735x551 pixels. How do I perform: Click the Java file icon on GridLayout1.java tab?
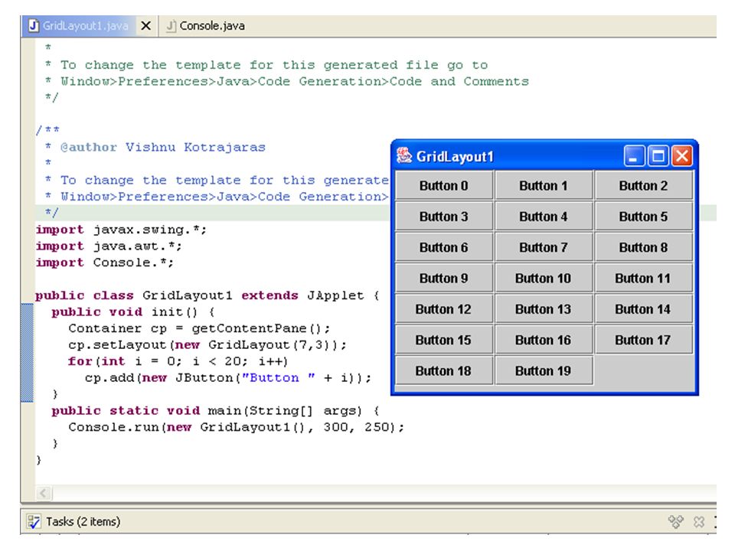point(33,25)
